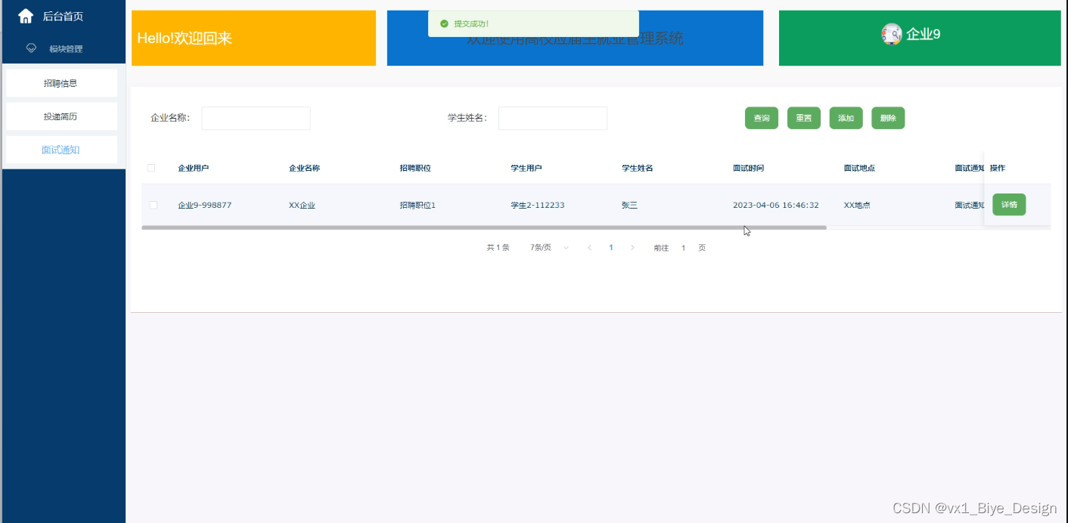Click the 添加 add button
Image resolution: width=1068 pixels, height=523 pixels.
point(846,118)
